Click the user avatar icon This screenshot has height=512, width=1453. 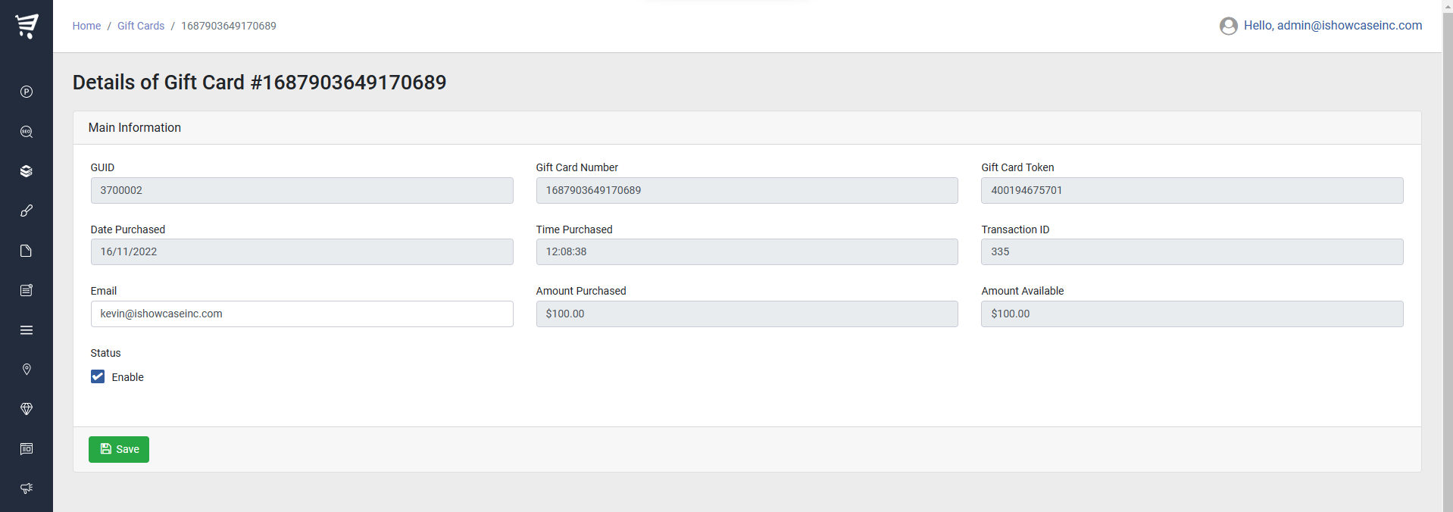1228,26
